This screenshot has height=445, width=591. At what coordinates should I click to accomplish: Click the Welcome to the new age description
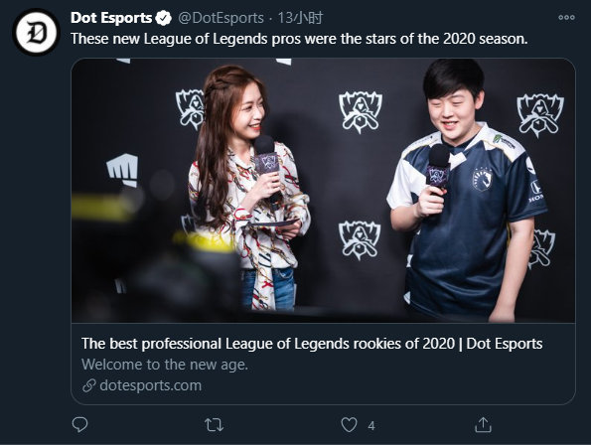[165, 365]
